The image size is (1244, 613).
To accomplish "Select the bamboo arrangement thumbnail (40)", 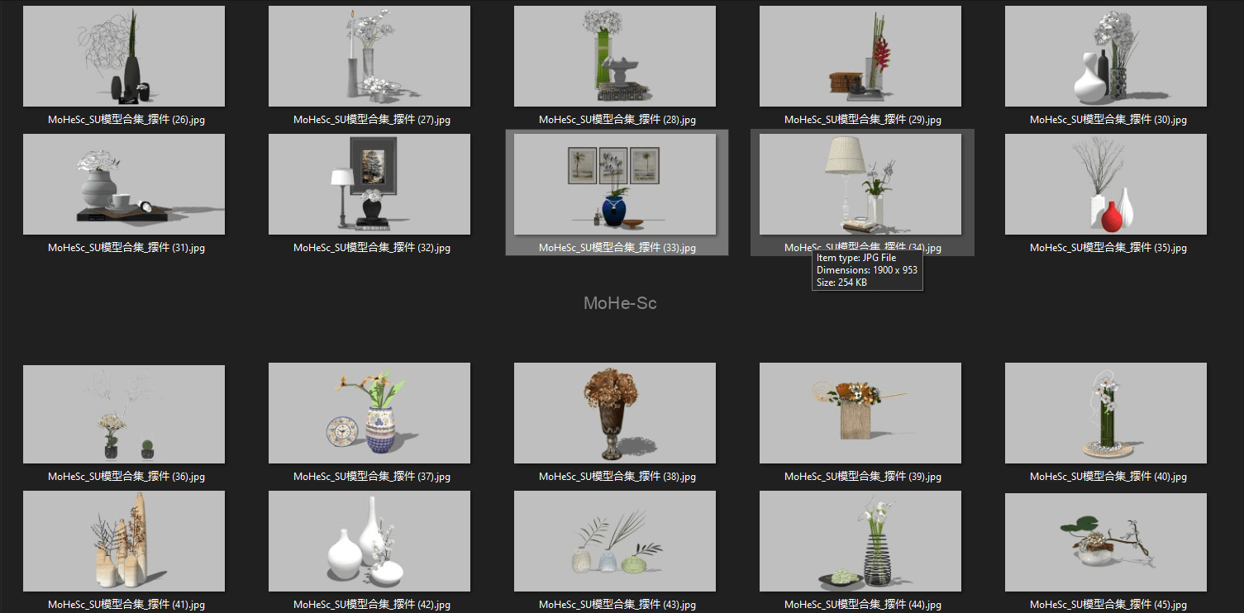I will (1106, 414).
